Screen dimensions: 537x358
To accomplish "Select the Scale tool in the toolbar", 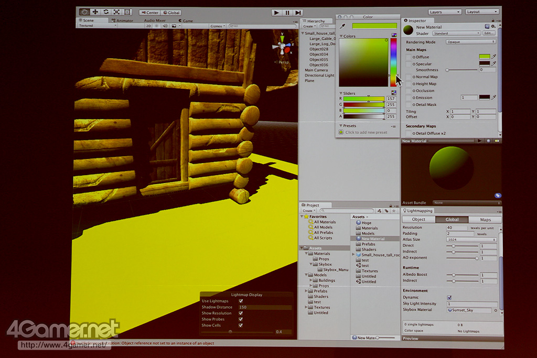I will [116, 12].
